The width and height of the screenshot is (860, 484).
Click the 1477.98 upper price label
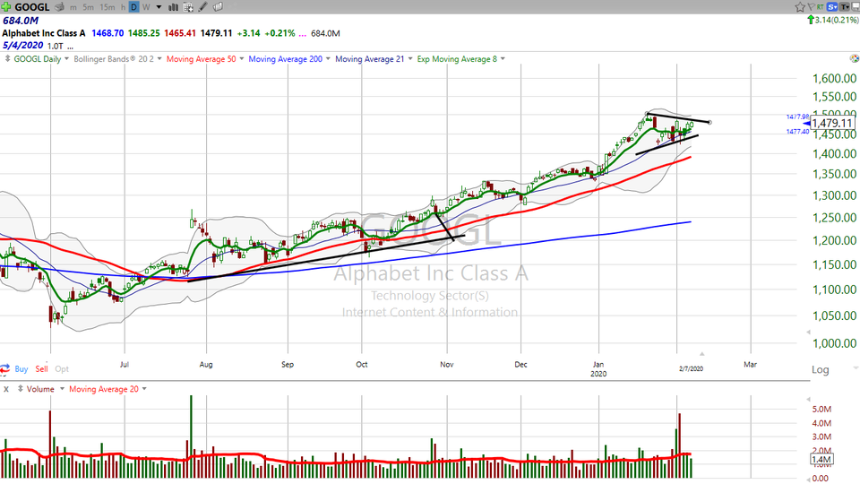point(797,117)
